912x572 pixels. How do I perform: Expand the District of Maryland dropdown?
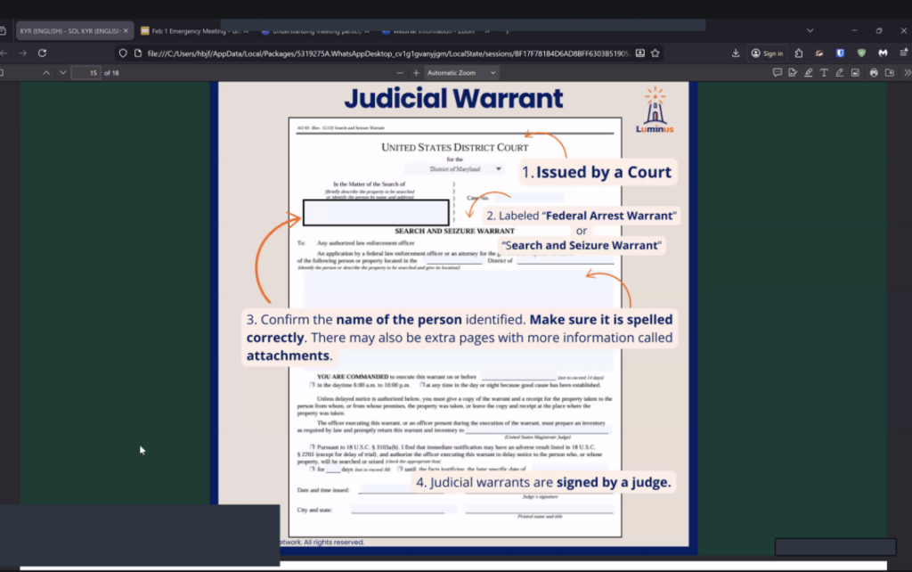(498, 168)
